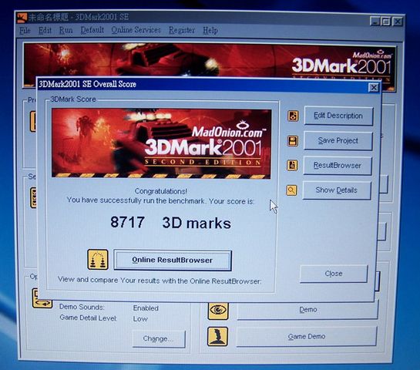
Task: Close the 3DMark2001 SE main window
Action: click(398, 21)
